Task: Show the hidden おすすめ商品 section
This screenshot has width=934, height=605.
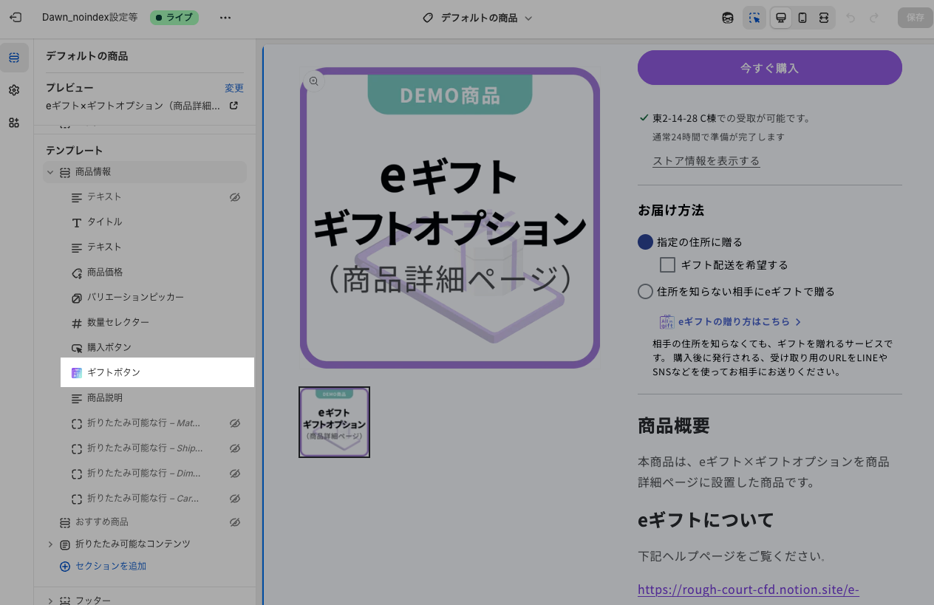Action: click(235, 522)
